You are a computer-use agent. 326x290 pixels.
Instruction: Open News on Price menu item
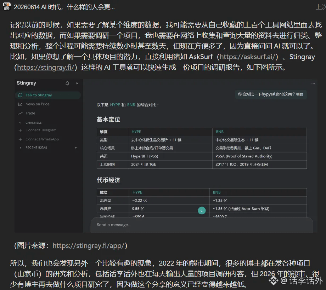tap(38, 104)
